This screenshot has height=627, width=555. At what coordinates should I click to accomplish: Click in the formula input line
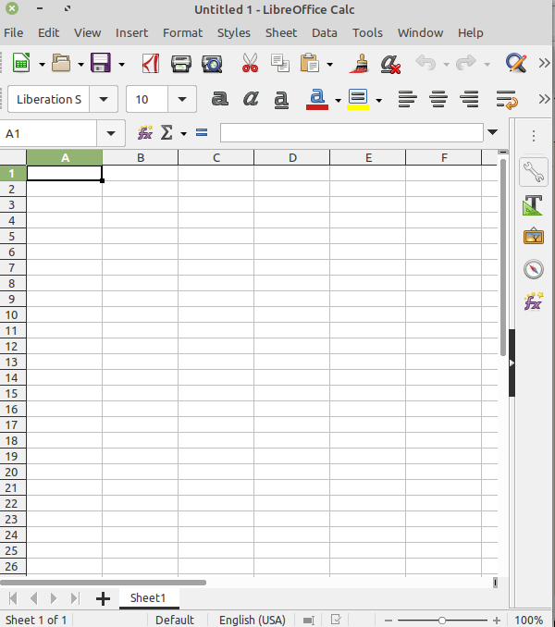[351, 133]
